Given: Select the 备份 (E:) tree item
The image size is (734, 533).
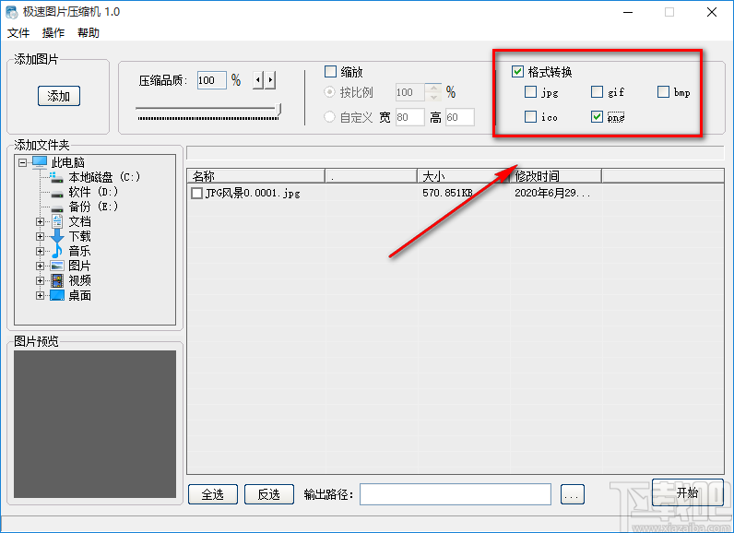Looking at the screenshot, I should [x=93, y=207].
